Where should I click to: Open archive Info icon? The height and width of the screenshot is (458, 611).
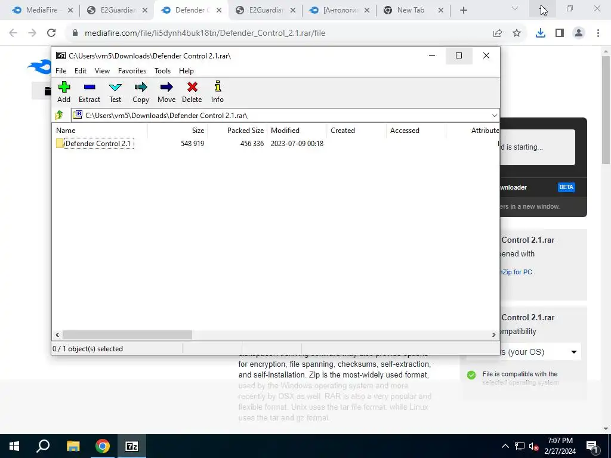pos(217,92)
